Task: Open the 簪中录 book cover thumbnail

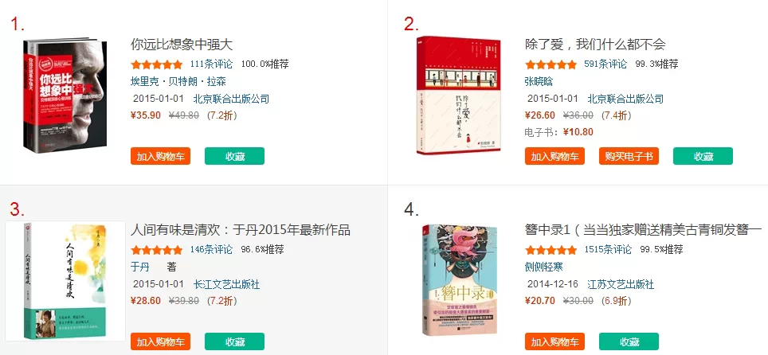Action: tap(460, 279)
